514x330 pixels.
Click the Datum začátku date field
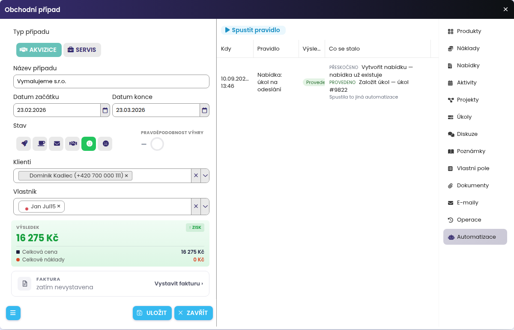click(57, 110)
